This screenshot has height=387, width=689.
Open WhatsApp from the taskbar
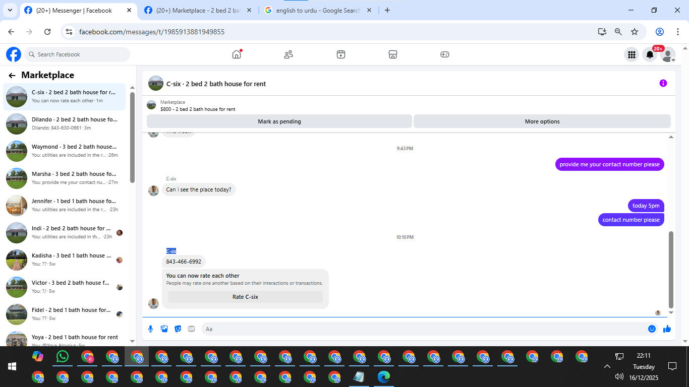[x=62, y=357]
